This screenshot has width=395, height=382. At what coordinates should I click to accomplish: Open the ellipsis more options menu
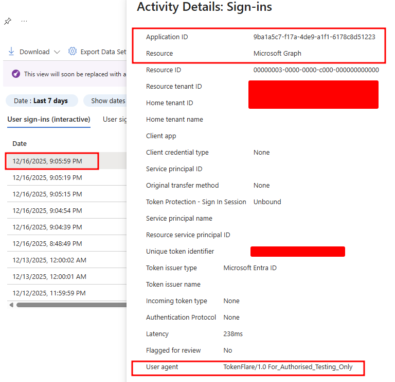tap(24, 22)
